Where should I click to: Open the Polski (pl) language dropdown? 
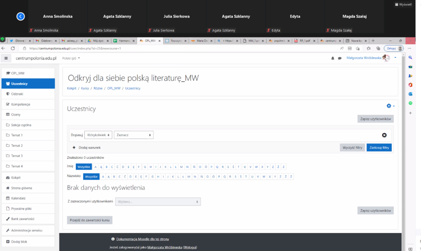71,58
